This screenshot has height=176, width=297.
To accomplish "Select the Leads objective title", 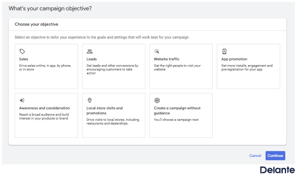I will pyautogui.click(x=92, y=59).
